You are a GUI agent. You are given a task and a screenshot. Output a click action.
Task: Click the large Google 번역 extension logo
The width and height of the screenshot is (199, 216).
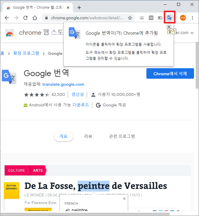tap(9, 77)
